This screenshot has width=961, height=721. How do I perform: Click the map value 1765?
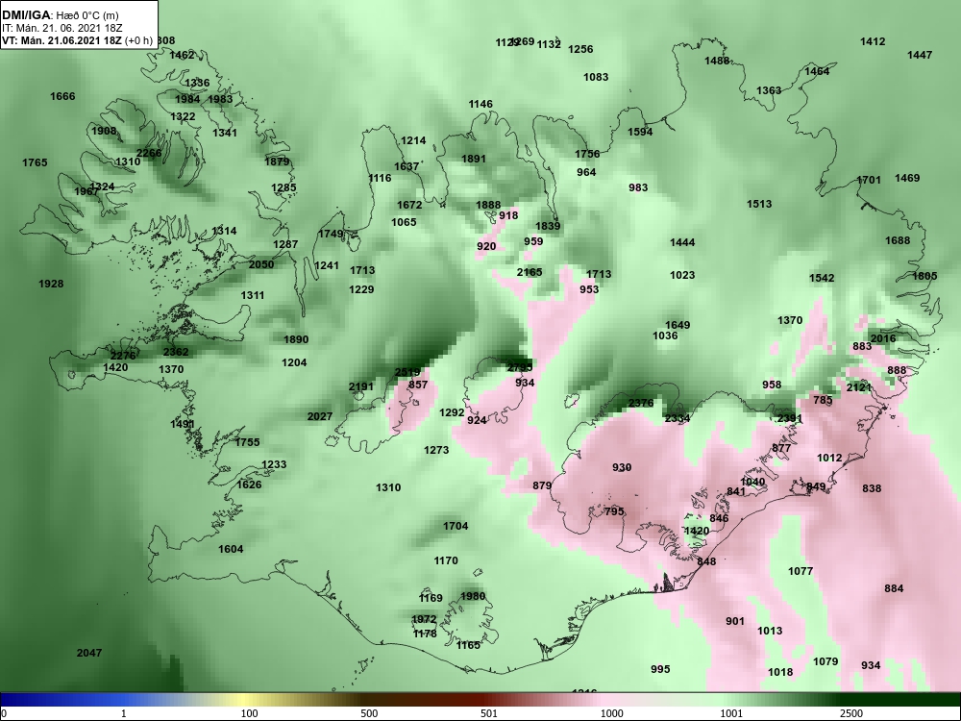pos(35,162)
